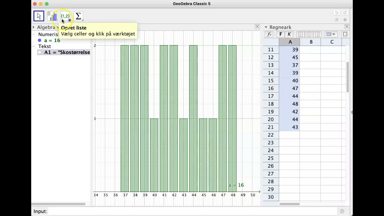Click the spreadsheet horizontal scrollbar
384x216 pixels.
(x=289, y=204)
